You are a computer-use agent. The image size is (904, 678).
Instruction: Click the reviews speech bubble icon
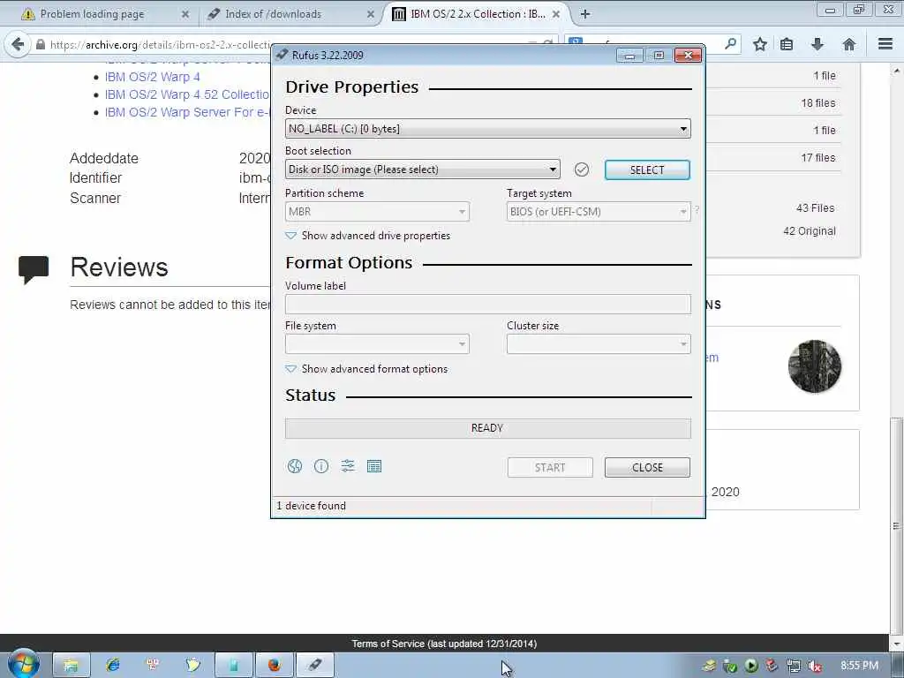click(34, 270)
